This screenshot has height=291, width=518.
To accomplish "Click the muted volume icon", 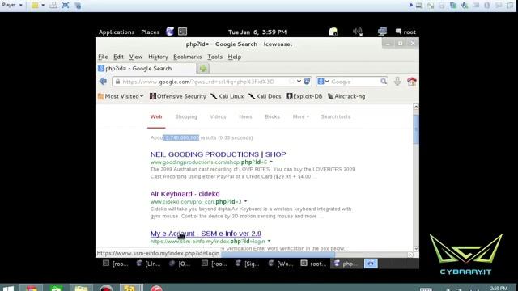I will pyautogui.click(x=358, y=32).
